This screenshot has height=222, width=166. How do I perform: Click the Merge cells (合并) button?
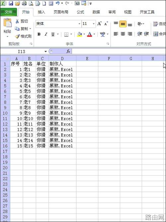159,34
